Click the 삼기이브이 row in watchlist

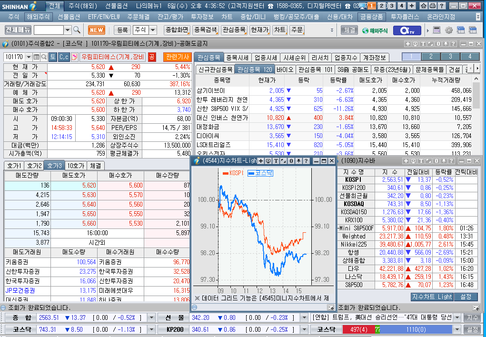coord(334,90)
